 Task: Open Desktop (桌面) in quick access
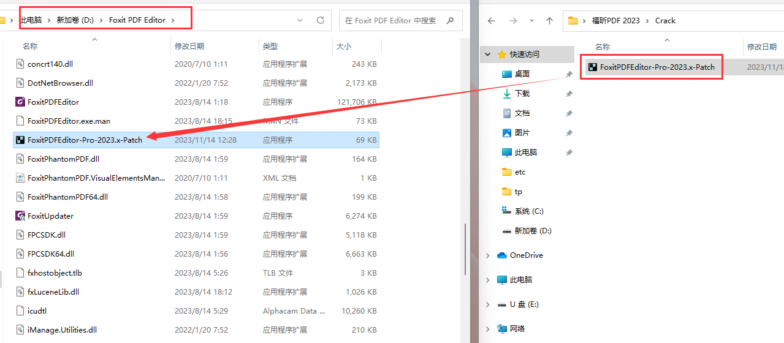pyautogui.click(x=522, y=73)
